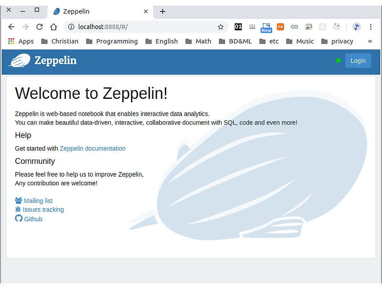
Task: Click the blue music note extension
Action: [x=356, y=27]
